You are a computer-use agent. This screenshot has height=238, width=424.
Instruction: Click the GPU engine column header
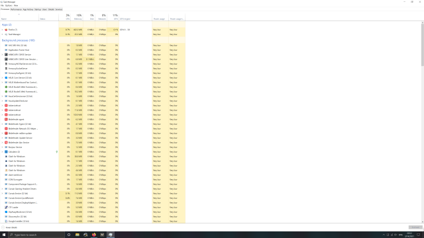(x=135, y=17)
